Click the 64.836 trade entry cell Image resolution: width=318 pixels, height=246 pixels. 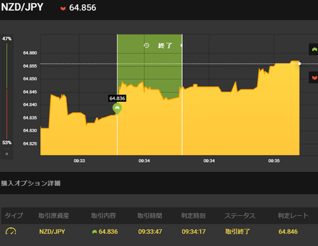pos(108,231)
